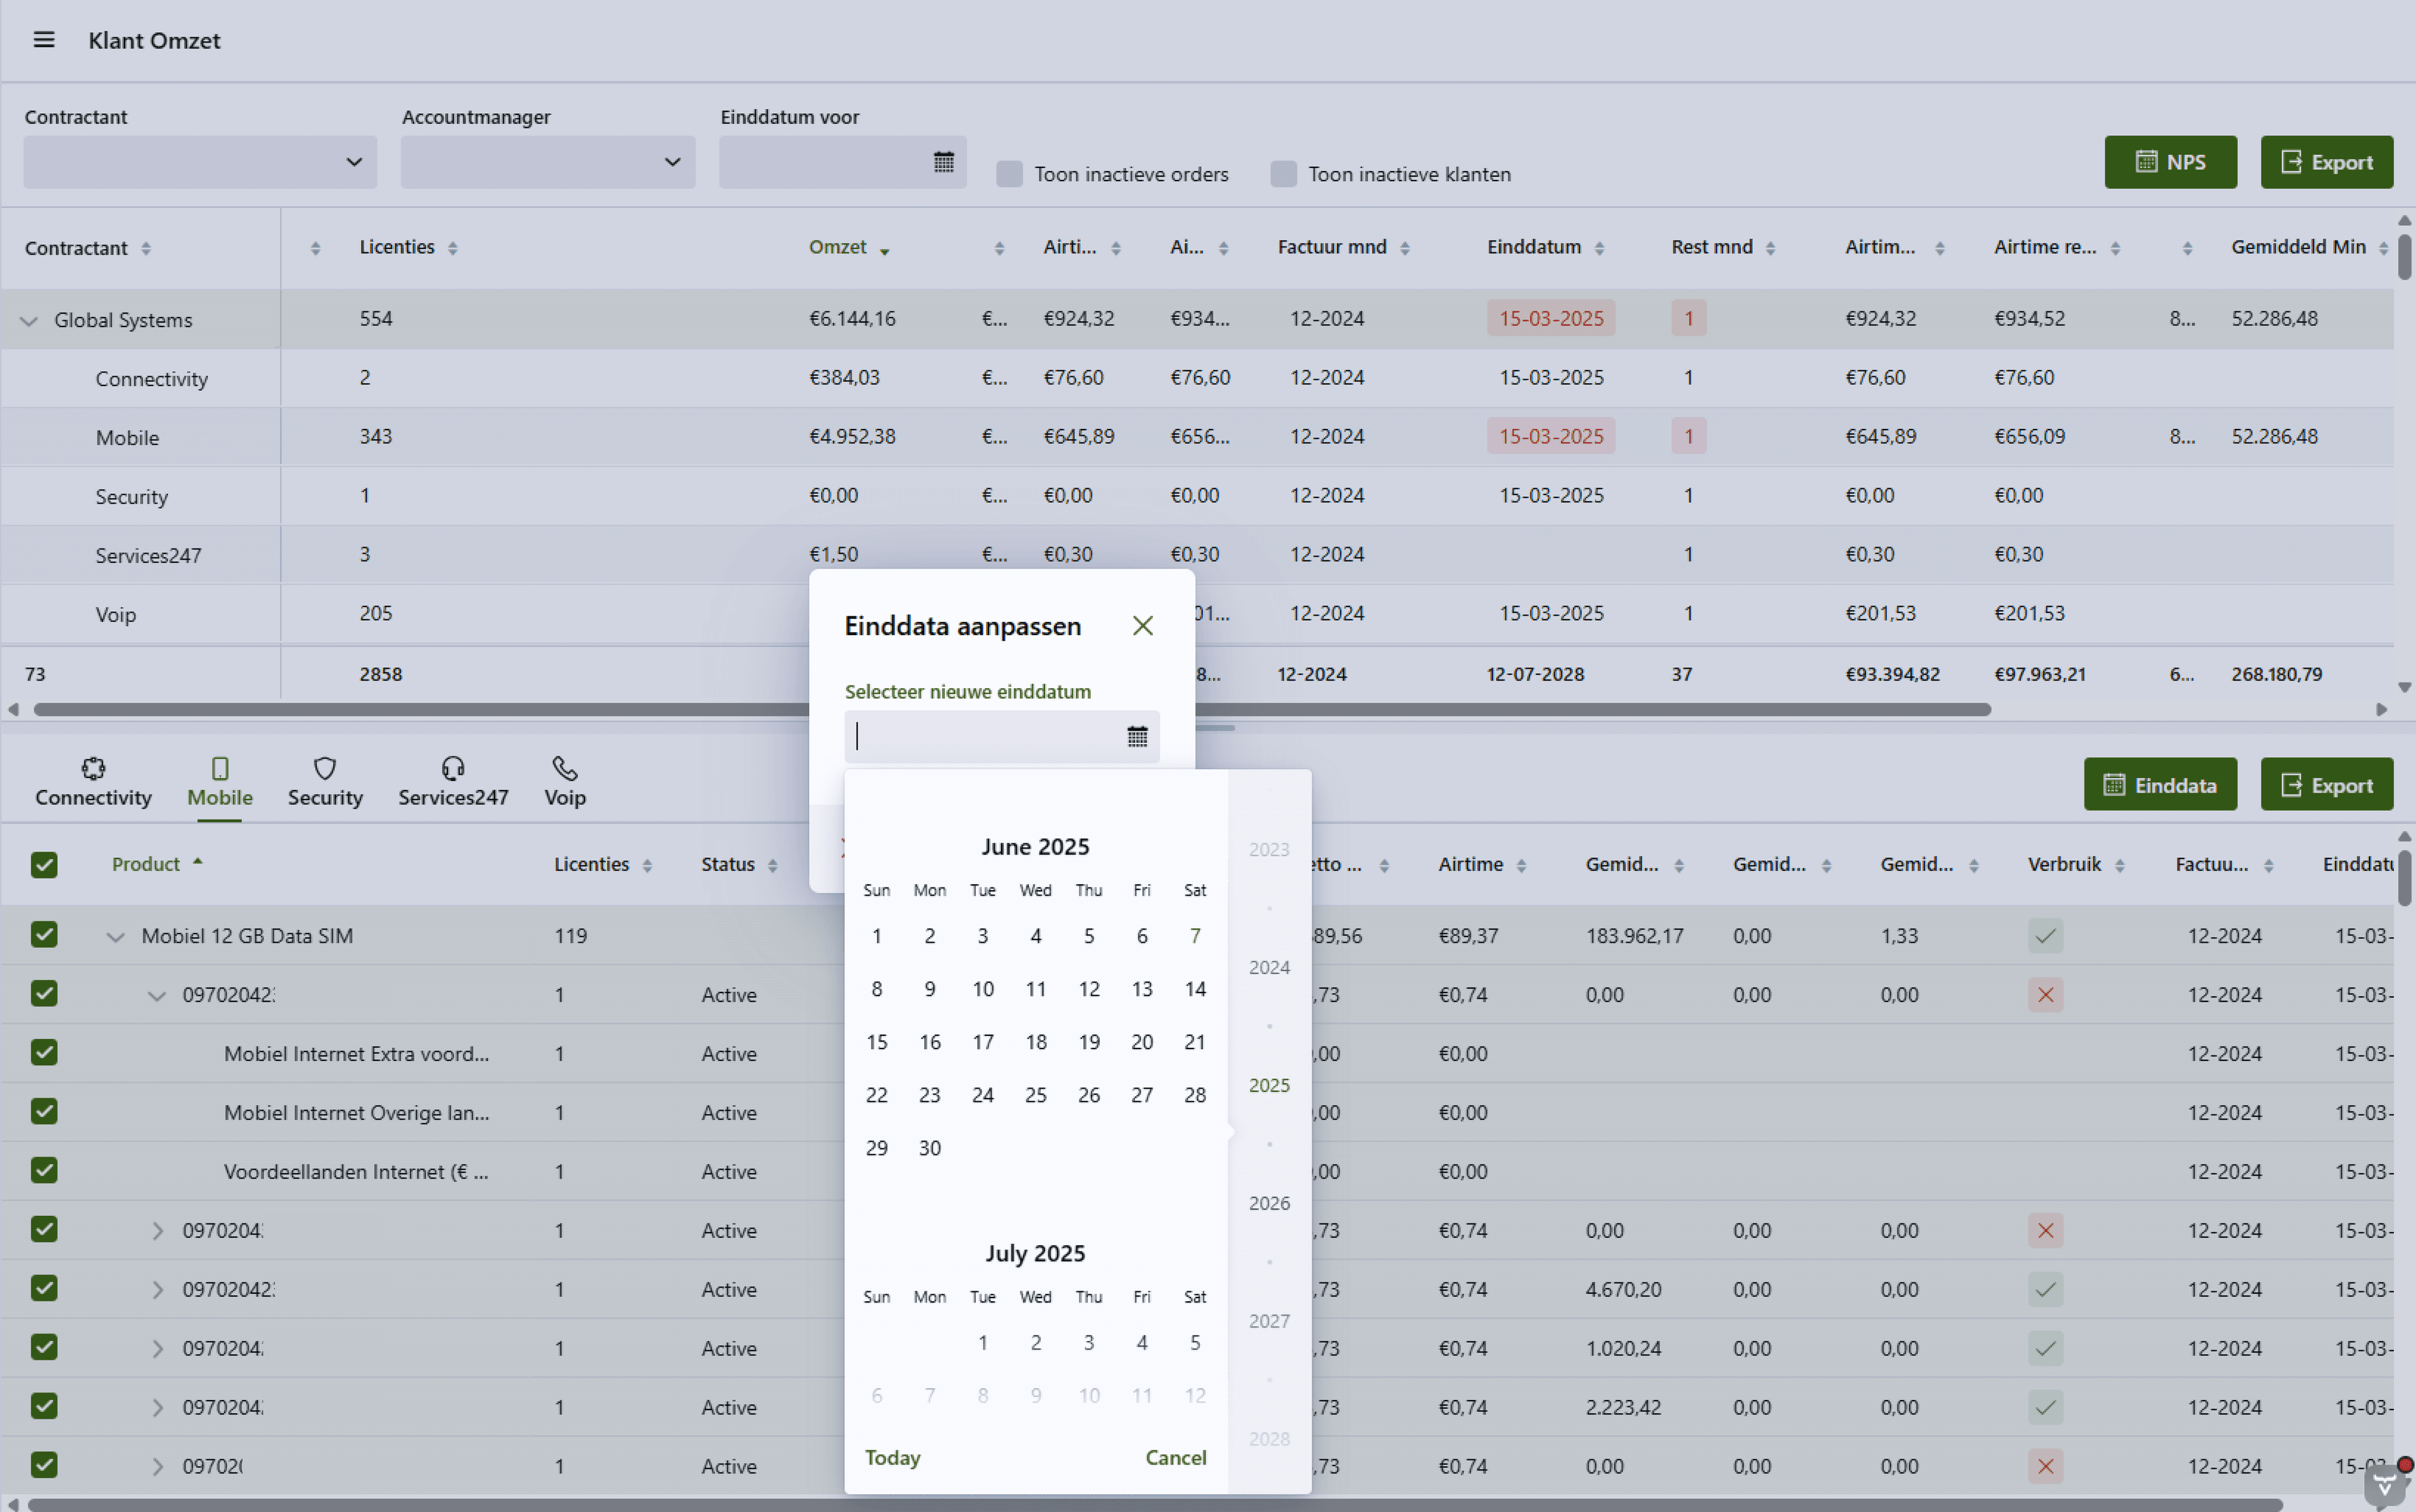This screenshot has width=2416, height=1512.
Task: Select the Services247 headset tab
Action: pyautogui.click(x=453, y=782)
